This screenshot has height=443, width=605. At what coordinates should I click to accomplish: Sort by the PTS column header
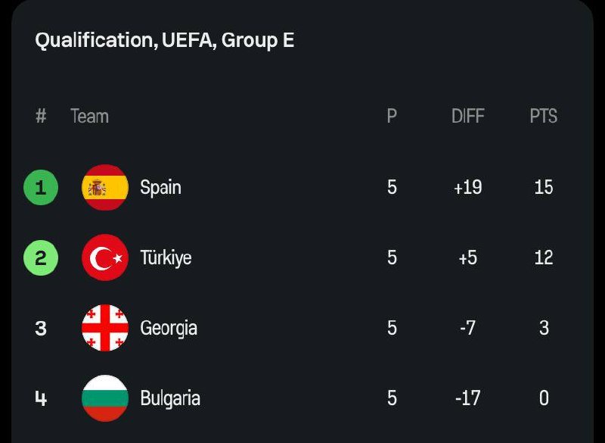[x=543, y=116]
